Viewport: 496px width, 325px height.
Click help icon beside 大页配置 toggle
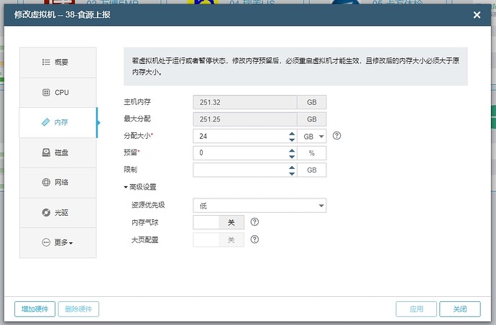pos(254,239)
